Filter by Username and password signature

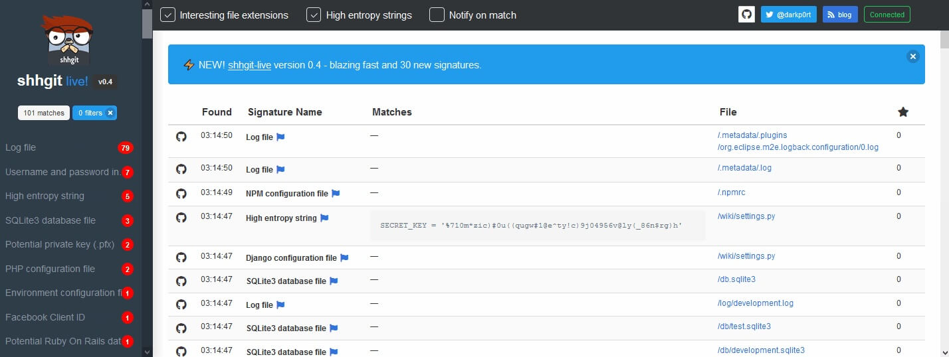coord(69,172)
